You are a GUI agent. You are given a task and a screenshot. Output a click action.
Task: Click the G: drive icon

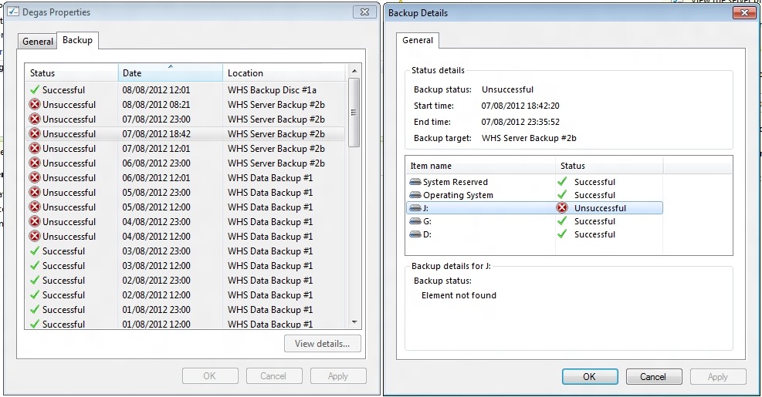pyautogui.click(x=415, y=221)
